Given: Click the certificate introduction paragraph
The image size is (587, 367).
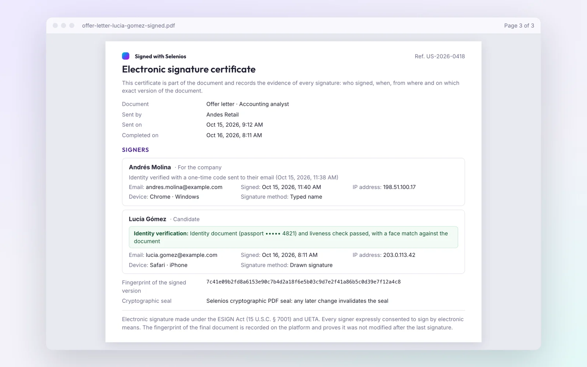Looking at the screenshot, I should (291, 87).
